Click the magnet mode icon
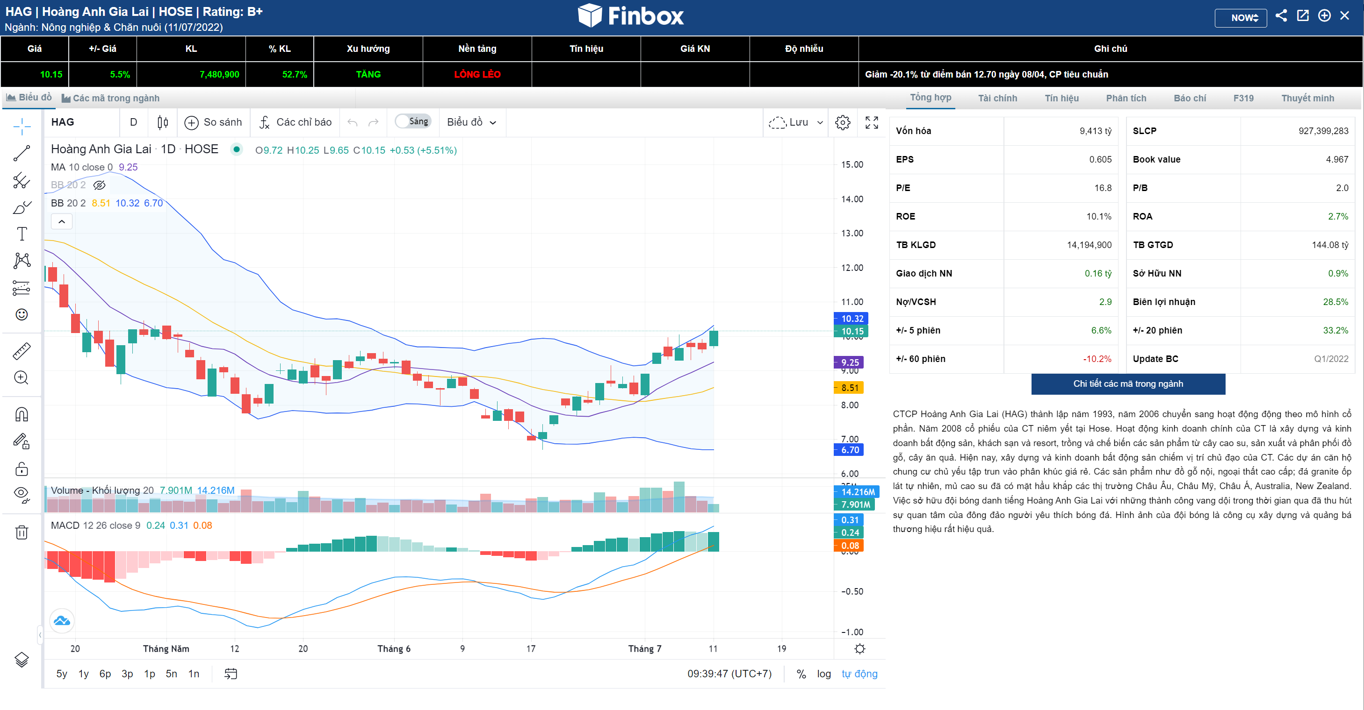 click(22, 414)
